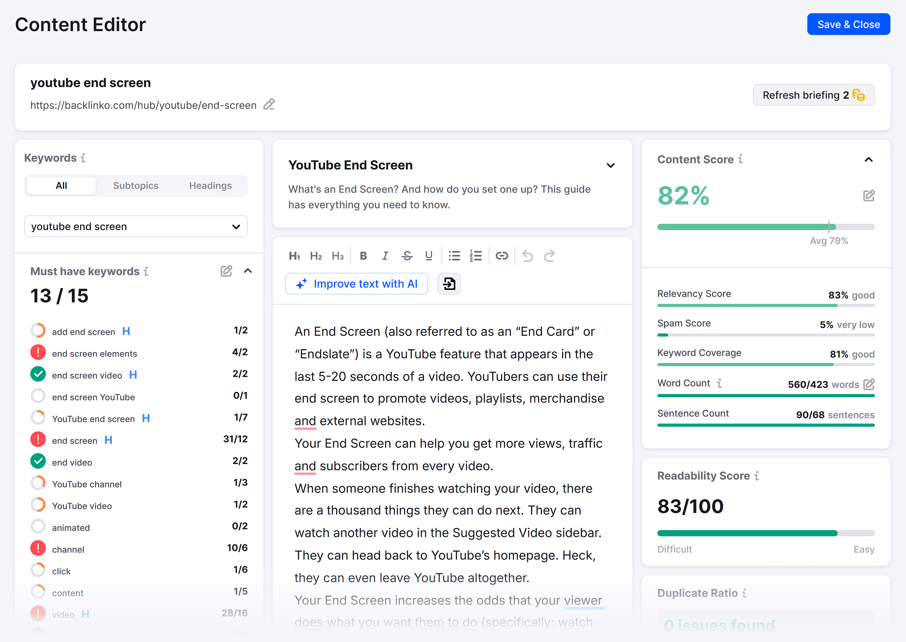
Task: Click the Must have keywords info icon
Action: 146,271
